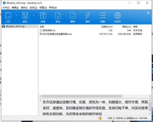
Task: Open the 视图(V) menu
Action: [43, 8]
